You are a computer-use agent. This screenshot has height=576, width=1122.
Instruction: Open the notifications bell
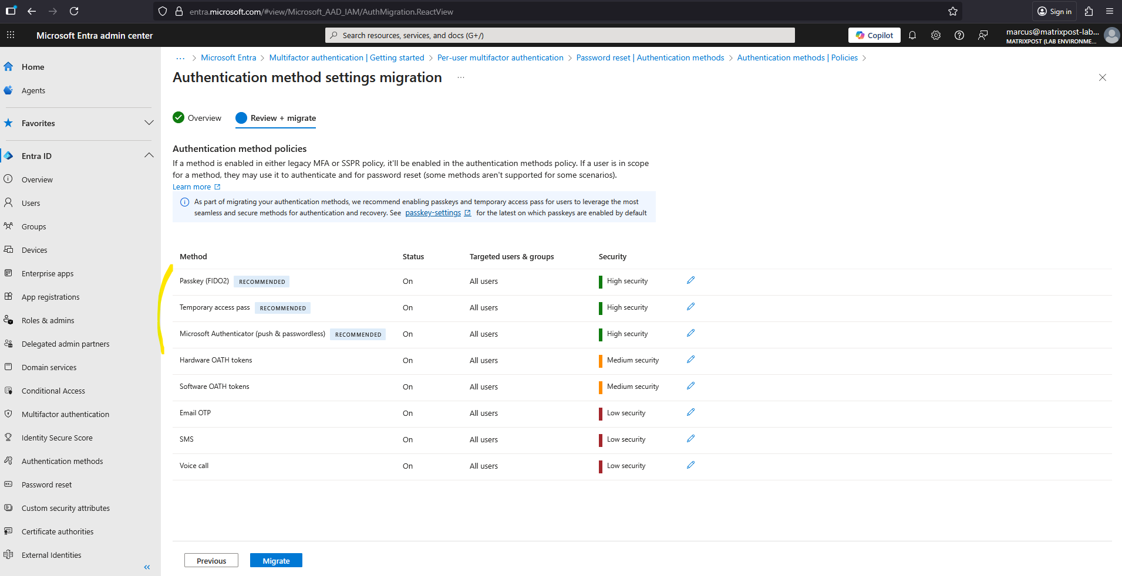click(x=912, y=35)
